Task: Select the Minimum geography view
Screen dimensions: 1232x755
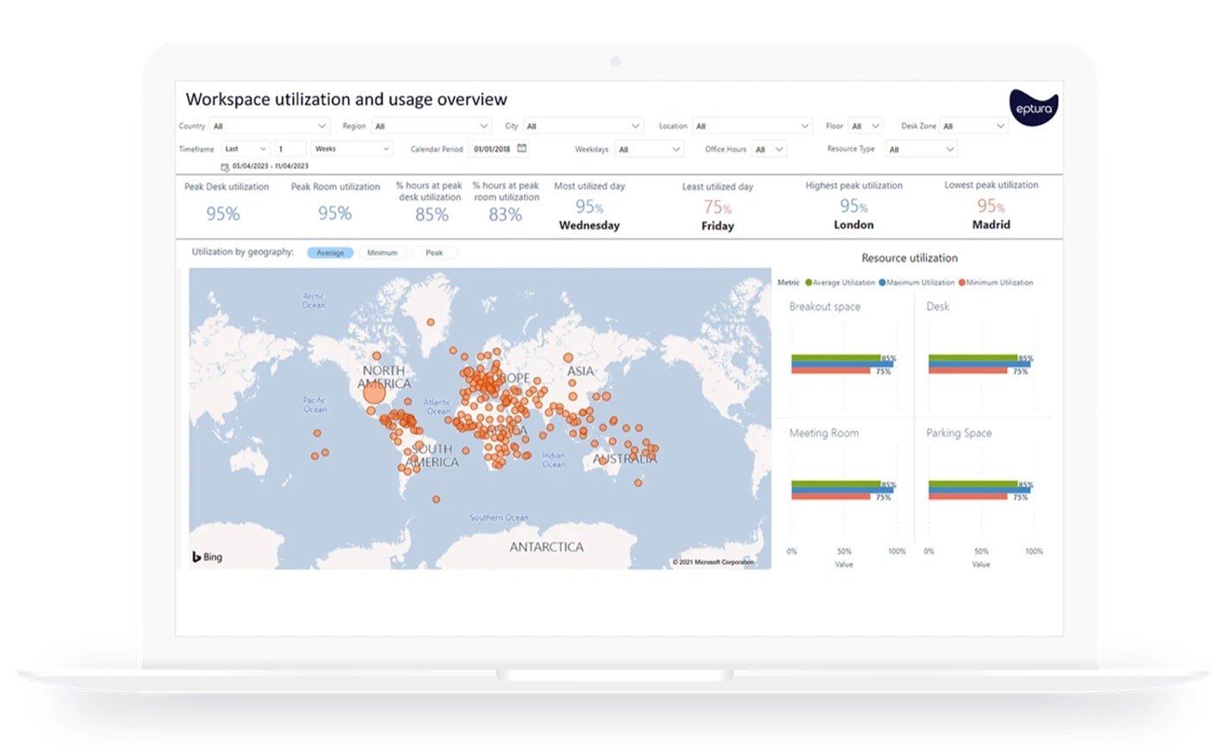Action: click(383, 253)
